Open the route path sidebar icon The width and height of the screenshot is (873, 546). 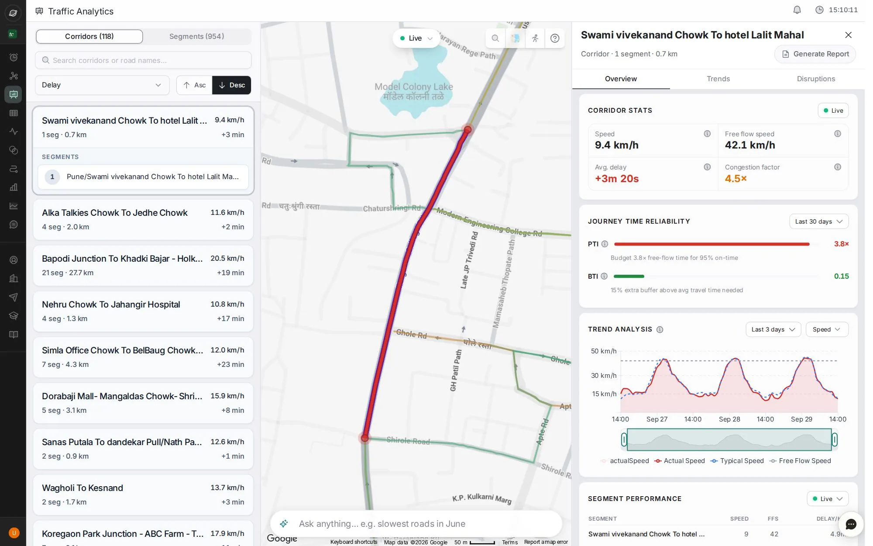tap(14, 169)
